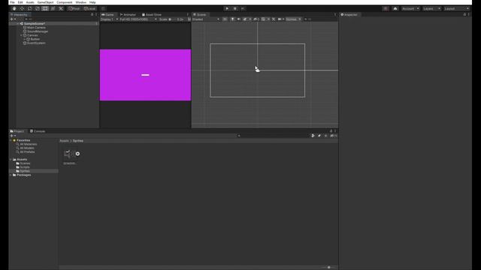Open the Display 1 dropdown in Game view

(x=109, y=19)
